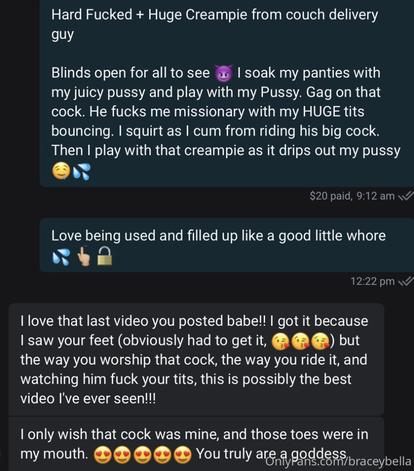Select message starting 'I only wish'
The height and width of the screenshot is (471, 414).
[x=196, y=444]
